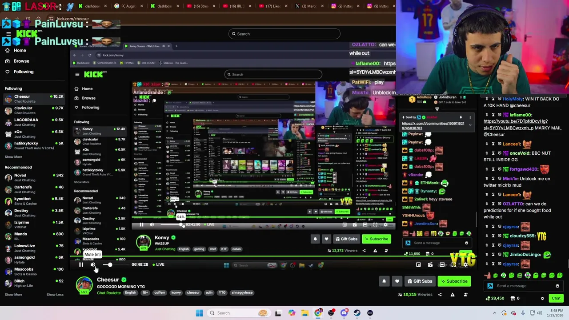This screenshot has height=320, width=569.
Task: Select the konvy stream tag
Action: (176, 293)
